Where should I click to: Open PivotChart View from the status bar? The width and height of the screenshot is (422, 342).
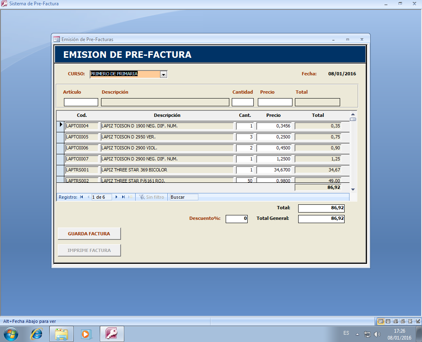[402, 321]
